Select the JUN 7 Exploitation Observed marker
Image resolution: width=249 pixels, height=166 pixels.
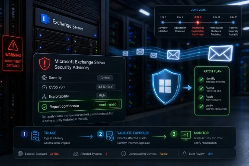[180, 22]
